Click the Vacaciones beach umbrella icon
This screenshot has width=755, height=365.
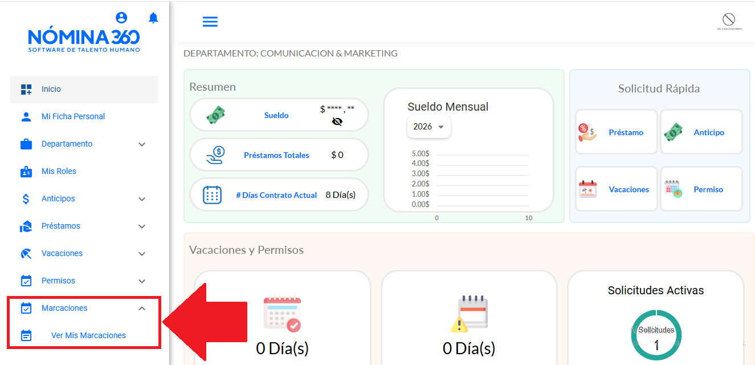[x=26, y=253]
